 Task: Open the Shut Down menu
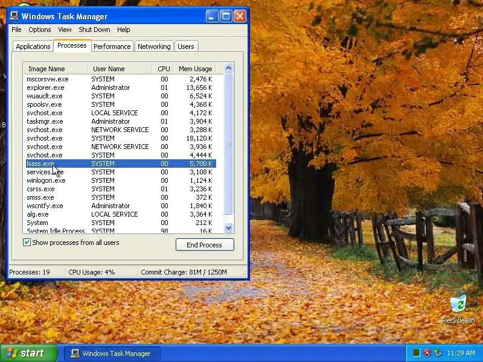tap(94, 30)
